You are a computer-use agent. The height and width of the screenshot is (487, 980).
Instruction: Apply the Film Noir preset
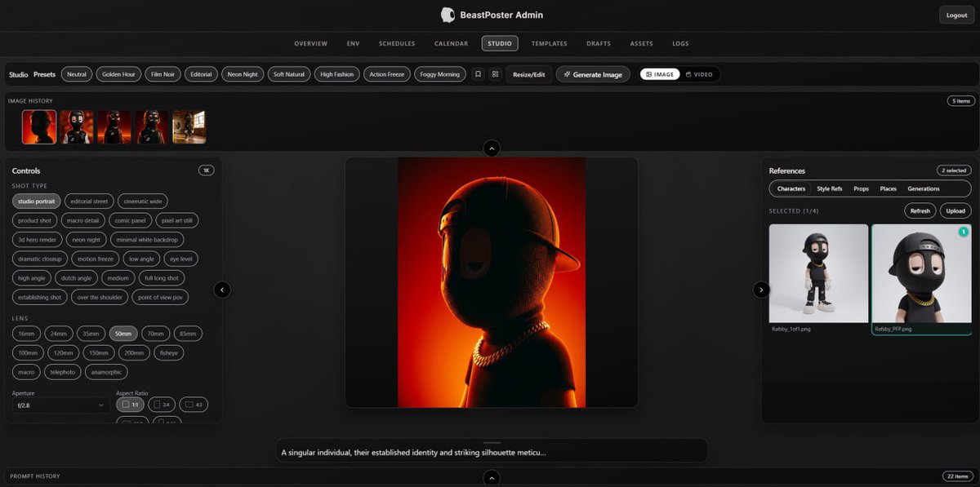[163, 74]
